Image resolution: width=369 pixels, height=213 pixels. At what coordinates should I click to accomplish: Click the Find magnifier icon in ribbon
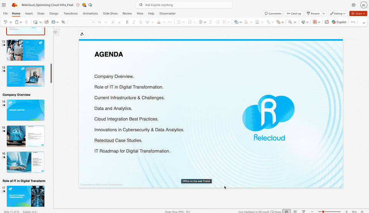[x=290, y=22]
